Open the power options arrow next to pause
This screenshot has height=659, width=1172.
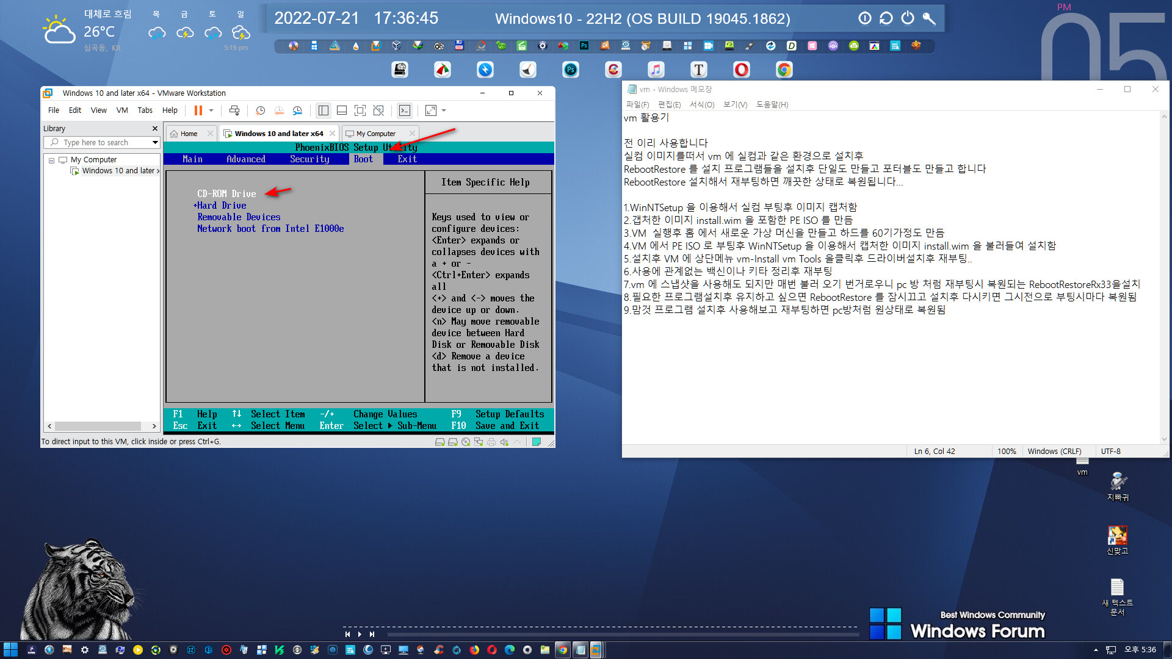click(x=211, y=110)
